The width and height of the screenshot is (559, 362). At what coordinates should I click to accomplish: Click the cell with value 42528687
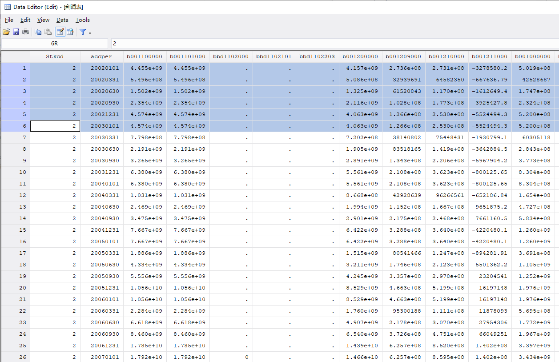coord(533,80)
